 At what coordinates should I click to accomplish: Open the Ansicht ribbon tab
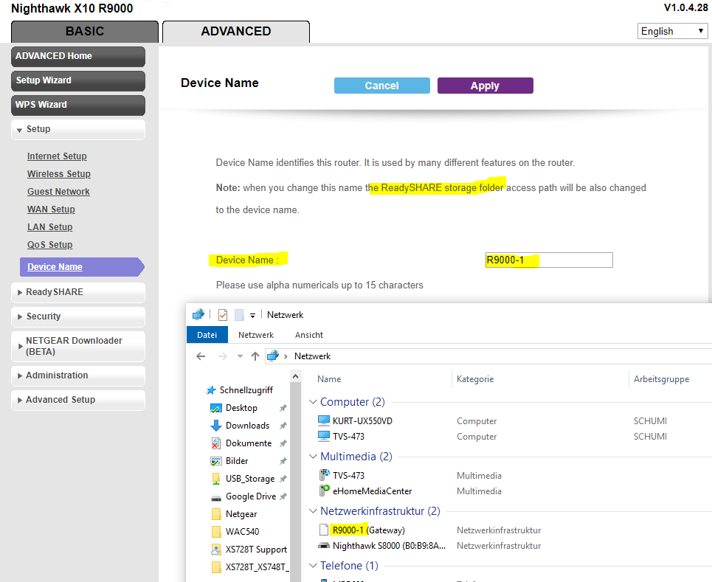308,334
